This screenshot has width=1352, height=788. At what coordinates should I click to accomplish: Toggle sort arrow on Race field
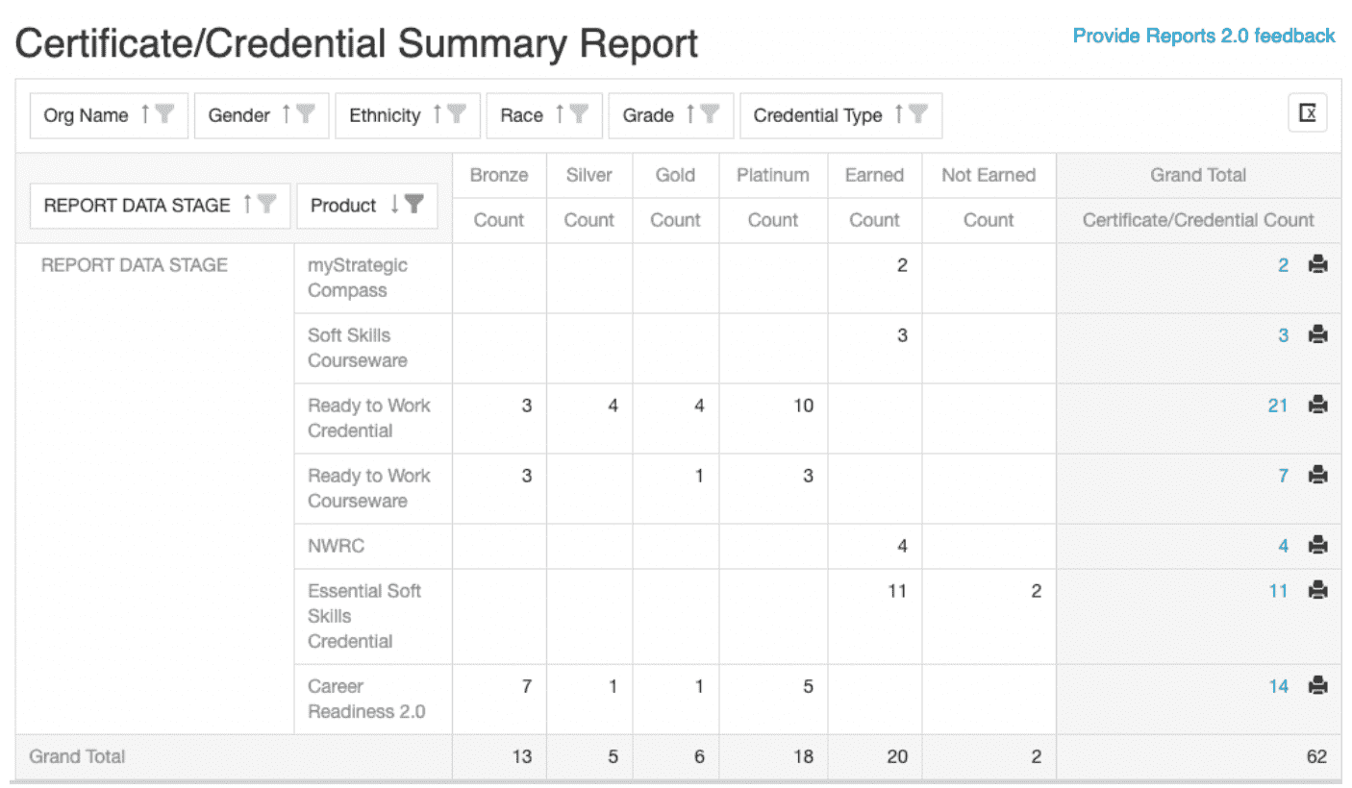coord(559,115)
